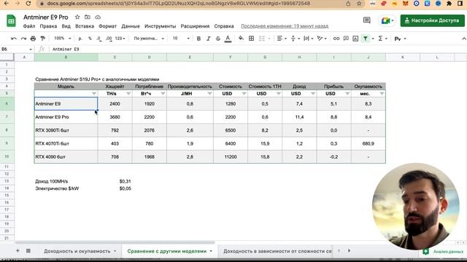
Task: Switch to Сравнение с другими моделями tab
Action: [x=170, y=251]
